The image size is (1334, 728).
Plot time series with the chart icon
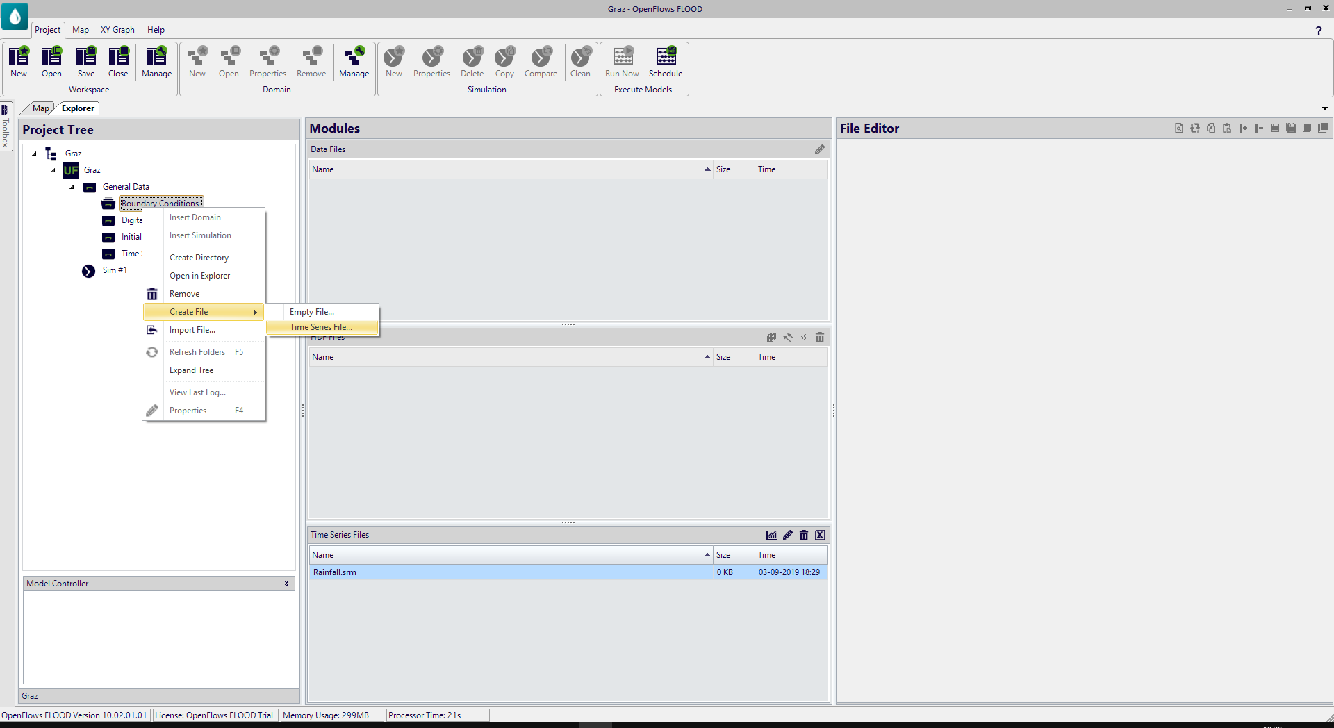(x=771, y=535)
